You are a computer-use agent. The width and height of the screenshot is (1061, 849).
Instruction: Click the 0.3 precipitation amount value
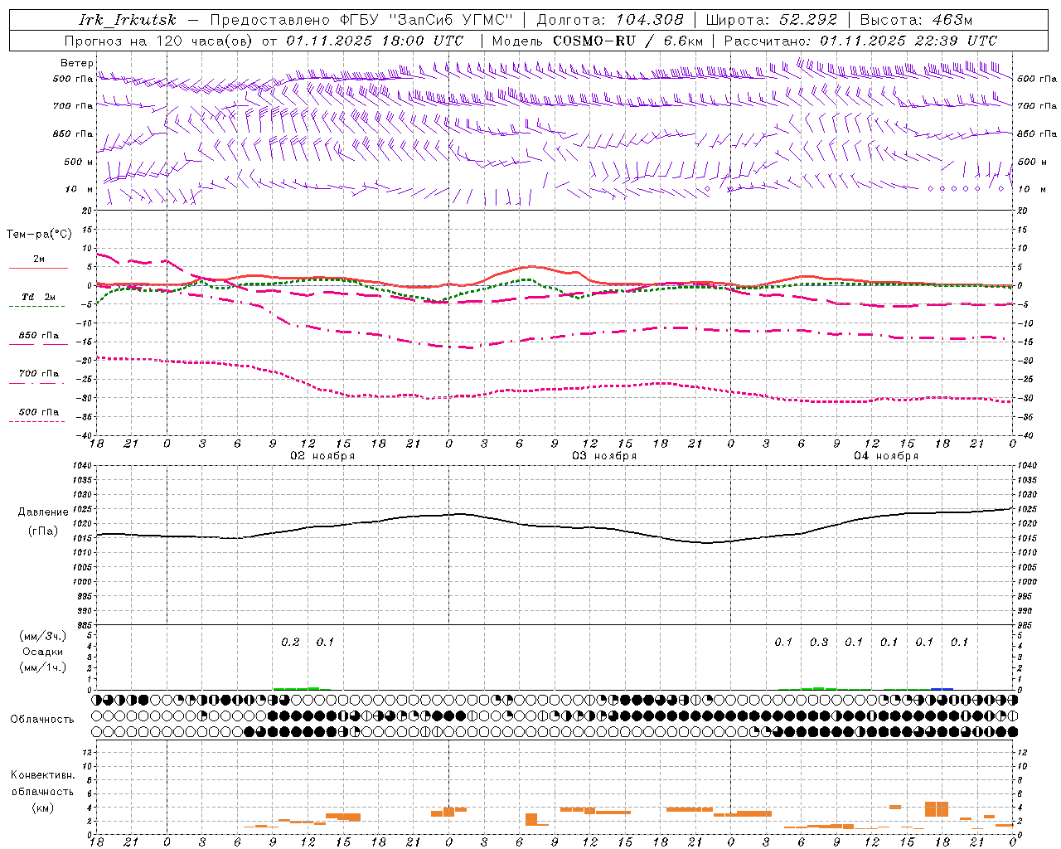819,643
